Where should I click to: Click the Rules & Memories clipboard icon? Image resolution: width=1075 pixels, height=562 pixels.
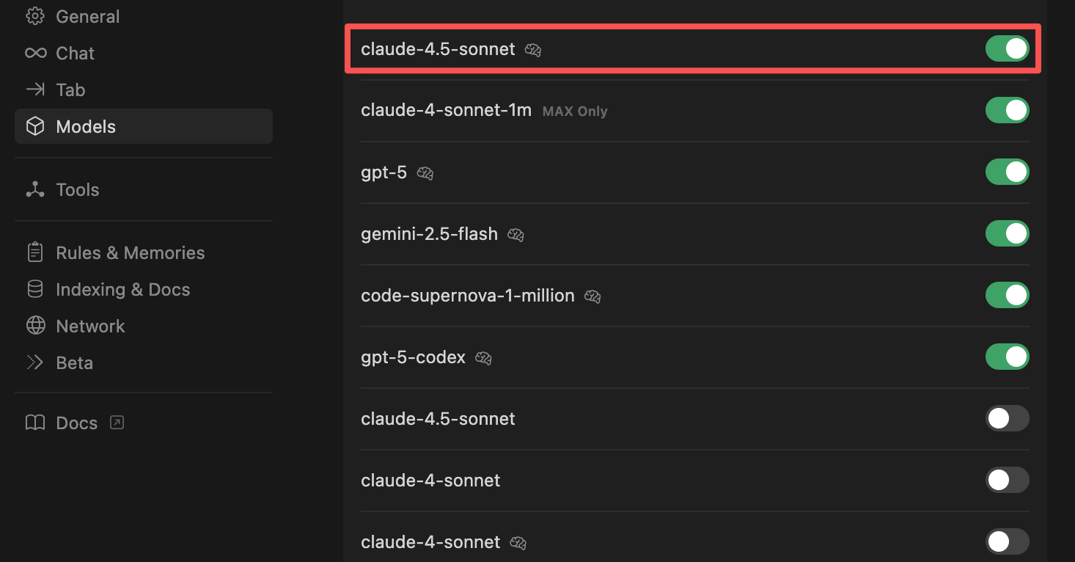pyautogui.click(x=35, y=252)
